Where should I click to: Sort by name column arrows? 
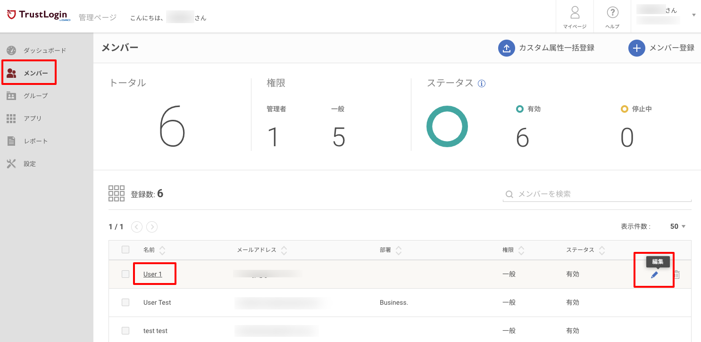pyautogui.click(x=163, y=250)
